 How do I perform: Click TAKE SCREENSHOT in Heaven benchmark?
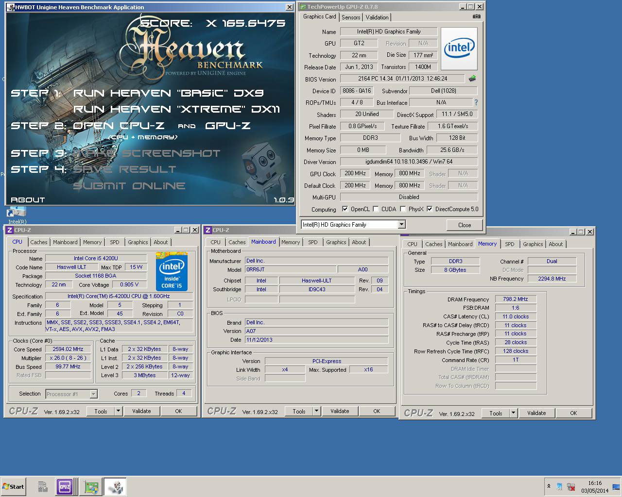coord(147,153)
